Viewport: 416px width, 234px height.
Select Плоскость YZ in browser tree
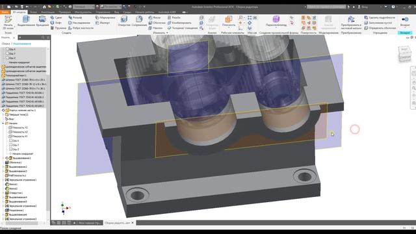click(x=18, y=127)
